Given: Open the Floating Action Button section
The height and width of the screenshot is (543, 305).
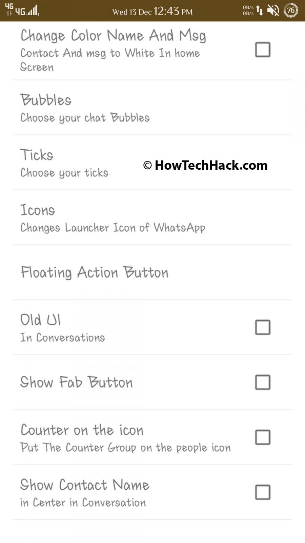Looking at the screenshot, I should pos(94,272).
